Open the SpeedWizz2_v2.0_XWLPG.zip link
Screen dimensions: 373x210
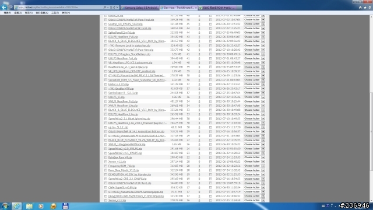pyautogui.click(x=125, y=149)
